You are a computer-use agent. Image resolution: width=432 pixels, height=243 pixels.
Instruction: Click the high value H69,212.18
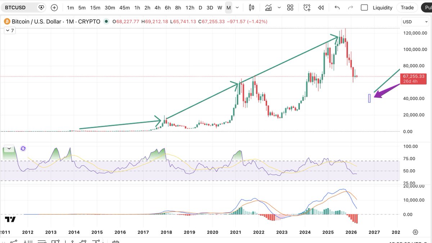click(x=156, y=22)
